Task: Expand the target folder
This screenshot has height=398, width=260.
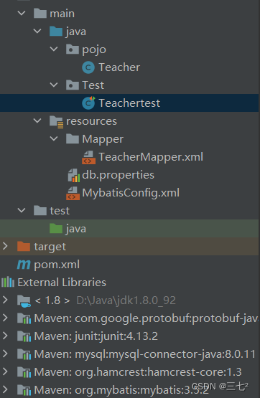Action: [x=5, y=246]
